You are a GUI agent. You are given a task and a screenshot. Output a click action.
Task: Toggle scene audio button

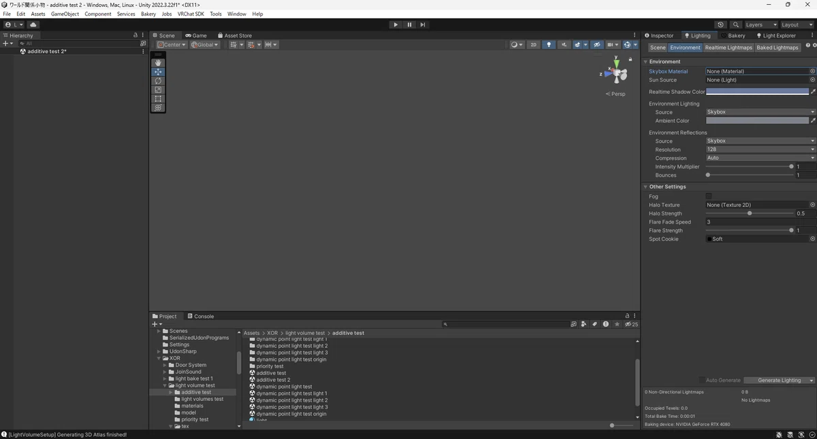(x=564, y=45)
